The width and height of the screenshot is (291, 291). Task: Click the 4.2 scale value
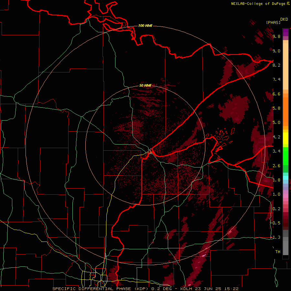(x=276, y=137)
